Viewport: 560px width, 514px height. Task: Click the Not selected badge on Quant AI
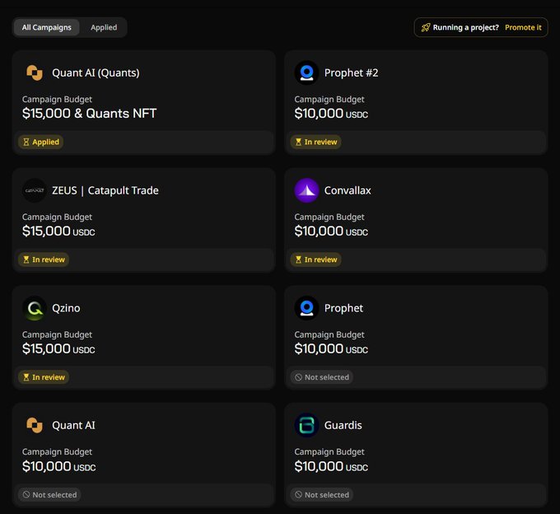pos(49,495)
